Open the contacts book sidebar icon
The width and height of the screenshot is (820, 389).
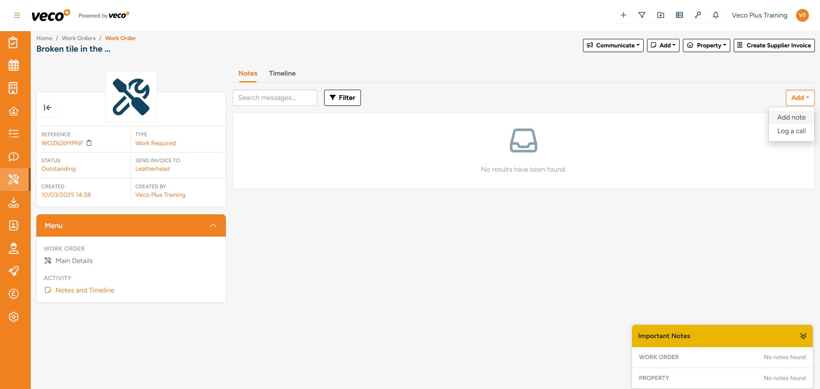(x=14, y=225)
